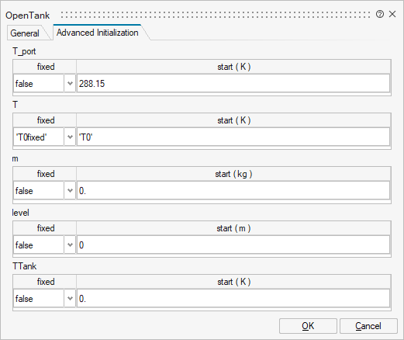Screen dimensions: 404x340
Task: Expand the T fixed dropdown arrow
Action: [70, 137]
